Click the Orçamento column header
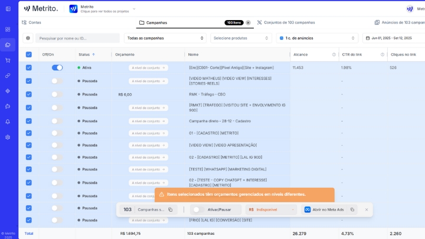Image resolution: width=425 pixels, height=239 pixels. (x=125, y=54)
